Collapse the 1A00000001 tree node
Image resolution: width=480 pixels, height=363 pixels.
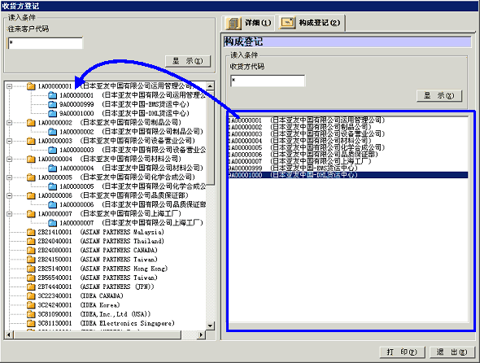pyautogui.click(x=10, y=86)
